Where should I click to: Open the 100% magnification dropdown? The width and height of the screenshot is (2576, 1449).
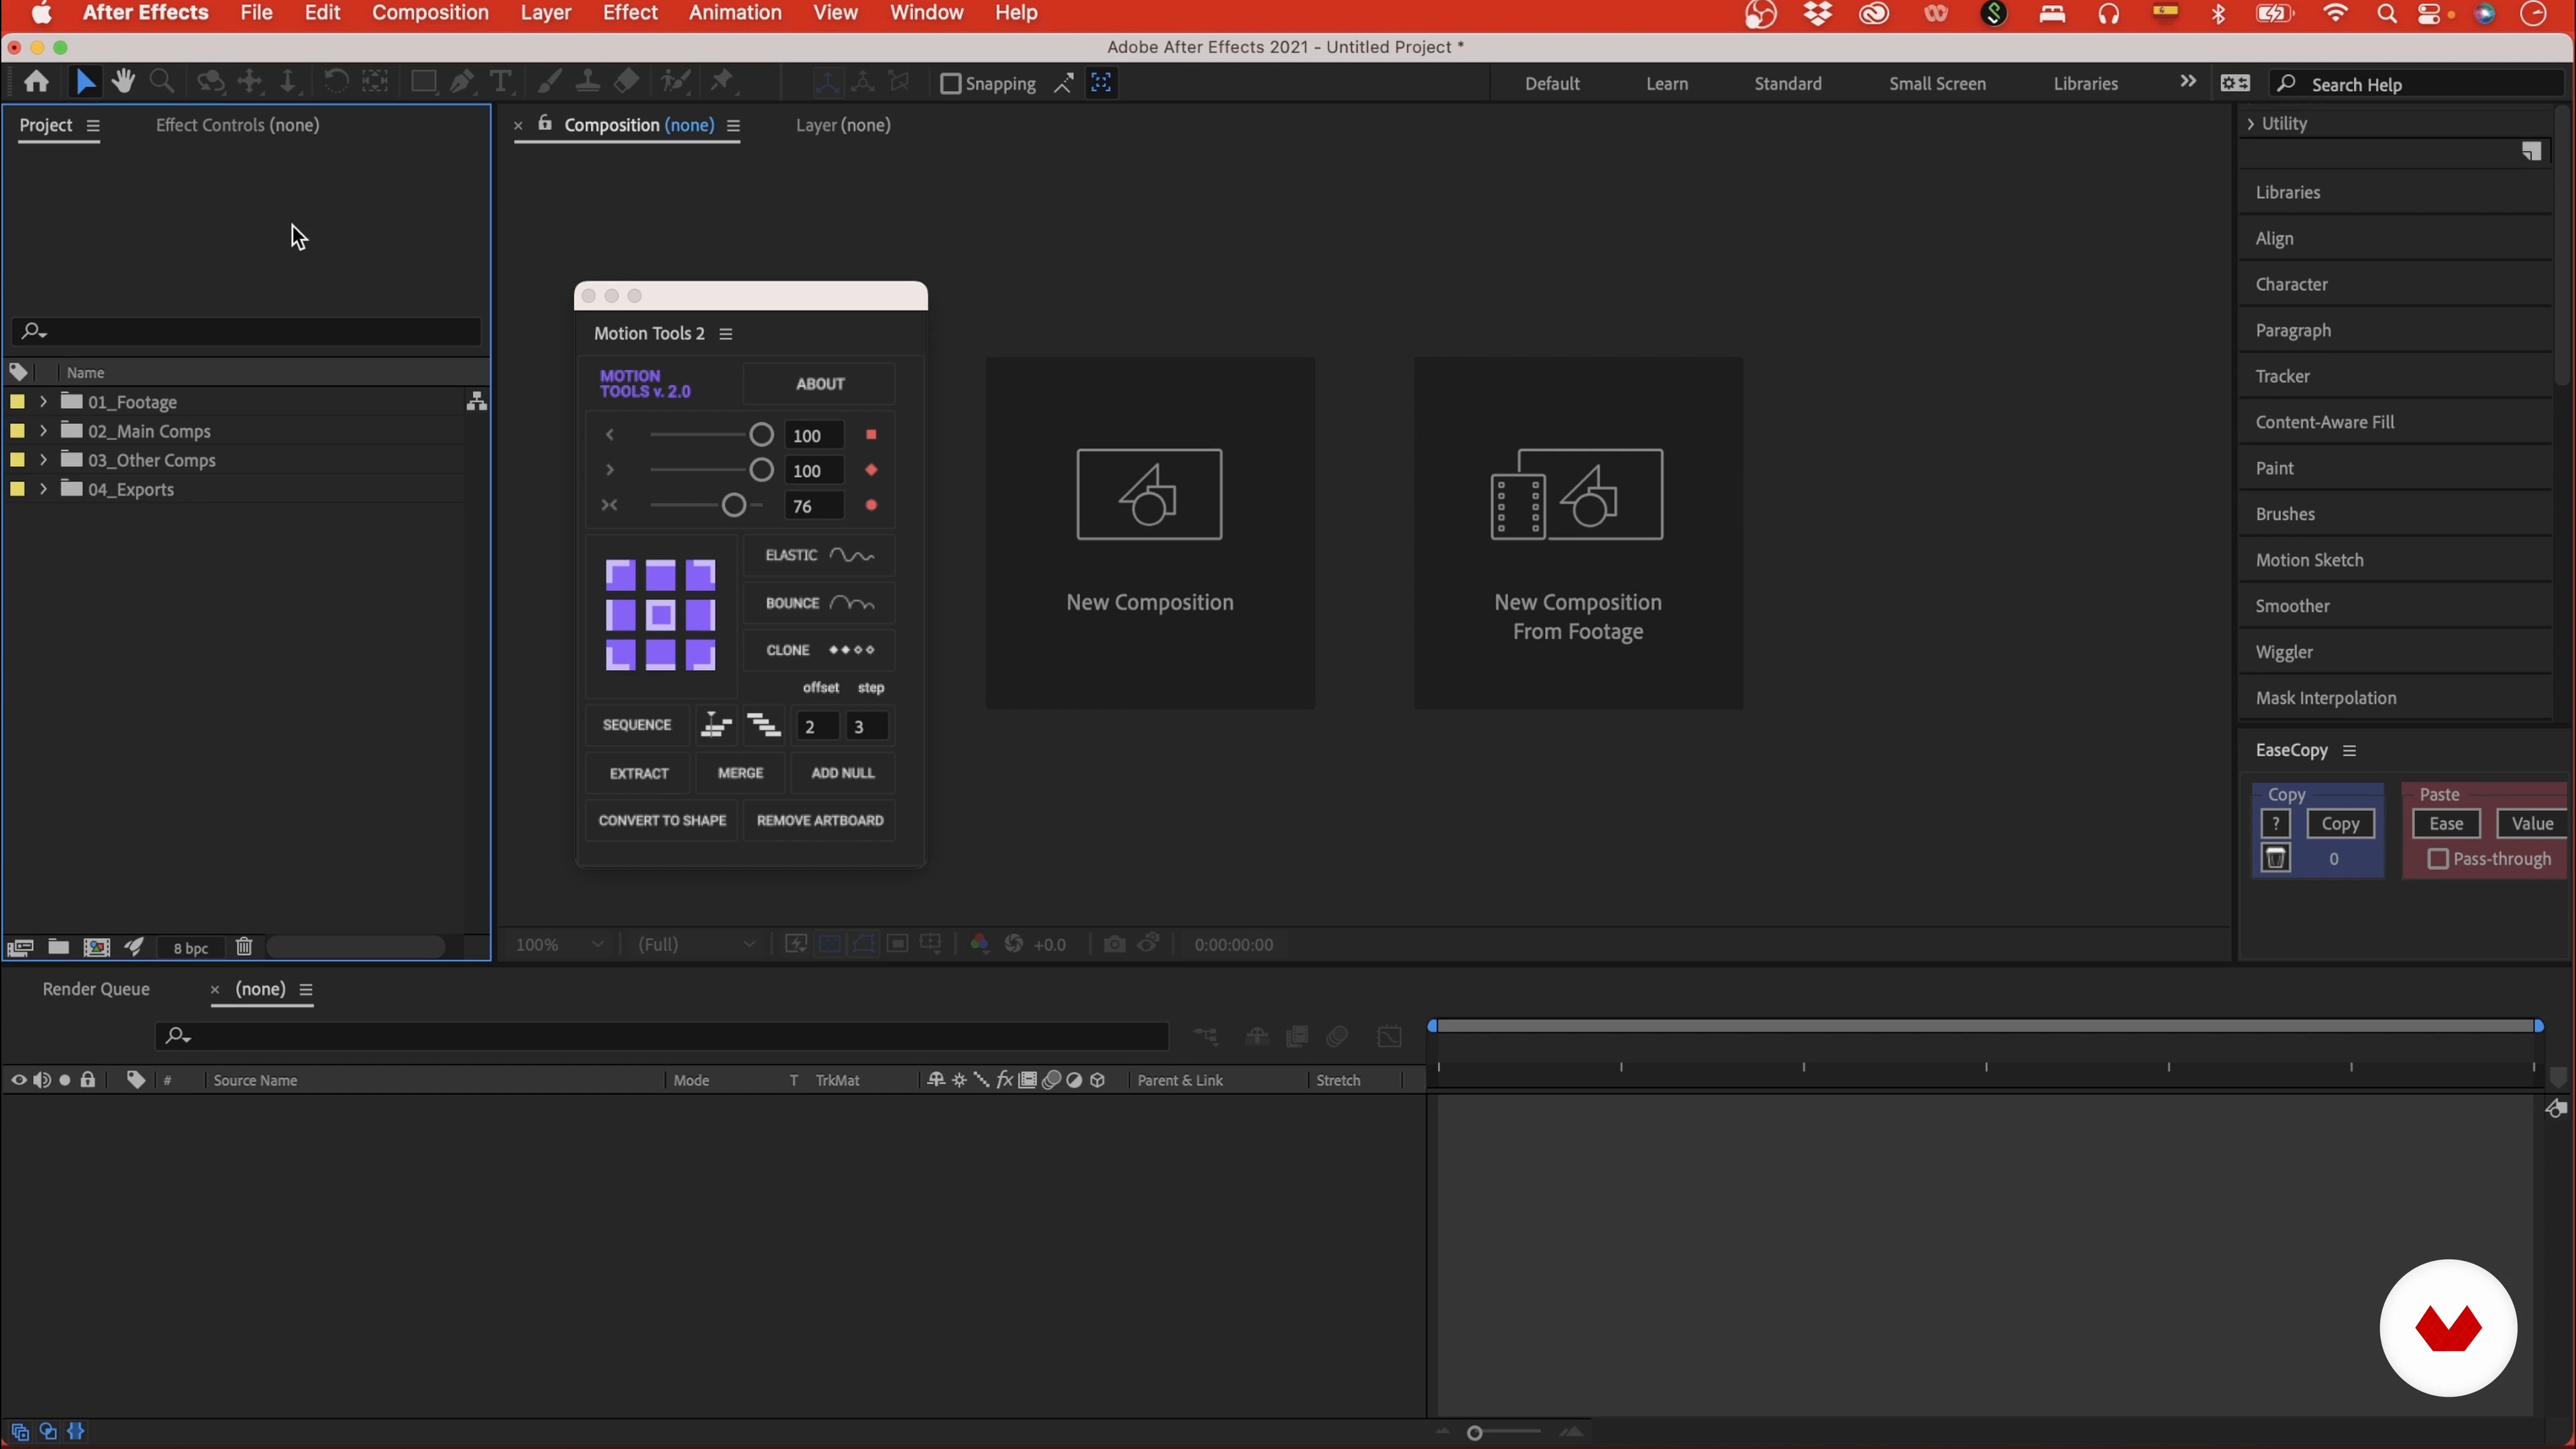[560, 944]
